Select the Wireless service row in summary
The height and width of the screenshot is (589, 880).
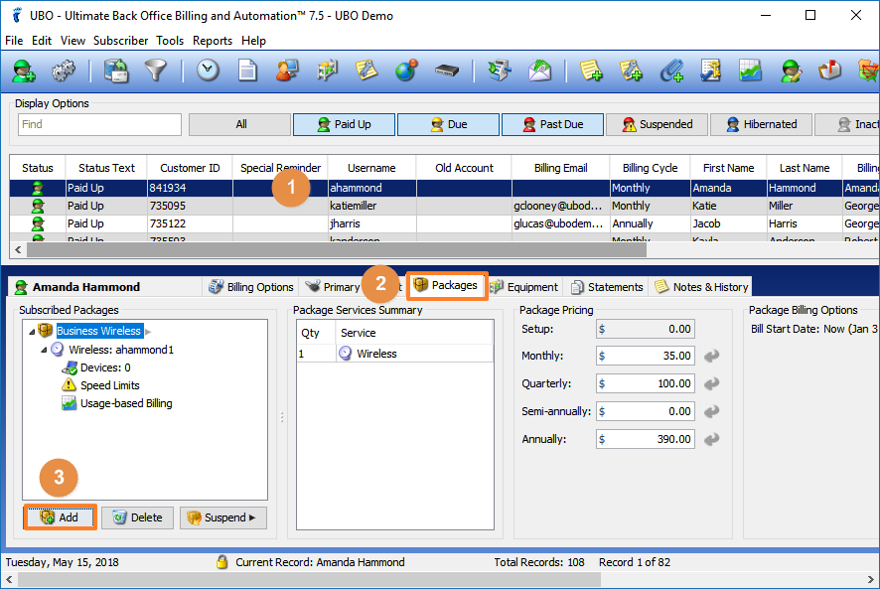tap(395, 354)
